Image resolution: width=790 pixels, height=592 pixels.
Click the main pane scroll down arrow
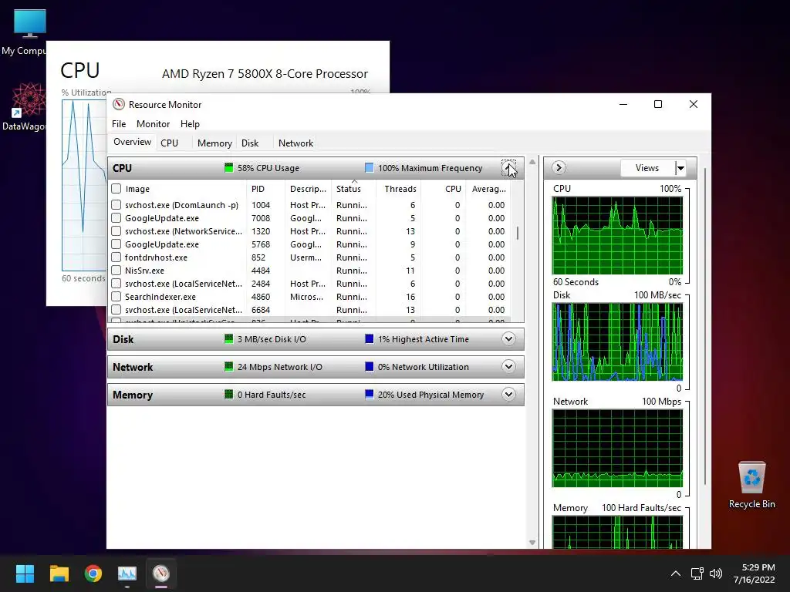pos(532,542)
